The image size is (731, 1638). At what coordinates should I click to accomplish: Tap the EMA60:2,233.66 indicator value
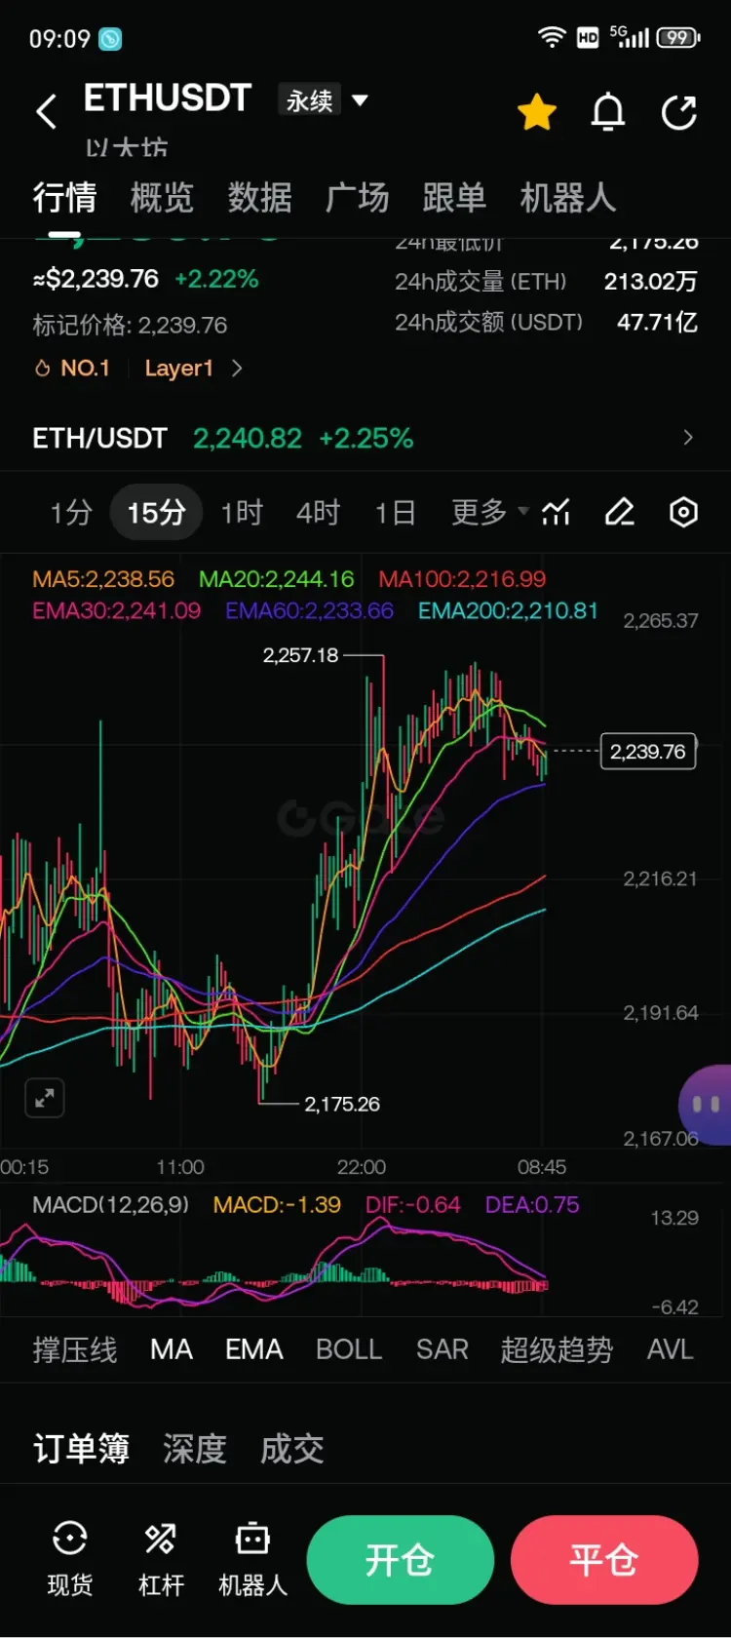(x=310, y=611)
